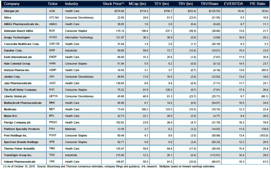Click Mylan N.V.'s Health Care industry cell

tap(72, 116)
